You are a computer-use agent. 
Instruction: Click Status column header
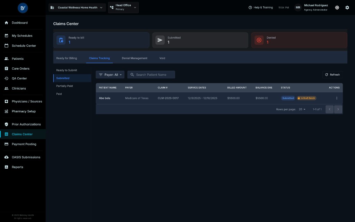pyautogui.click(x=285, y=88)
